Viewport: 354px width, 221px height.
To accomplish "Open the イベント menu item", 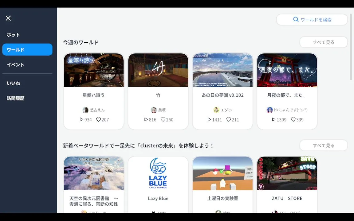I will click(15, 65).
